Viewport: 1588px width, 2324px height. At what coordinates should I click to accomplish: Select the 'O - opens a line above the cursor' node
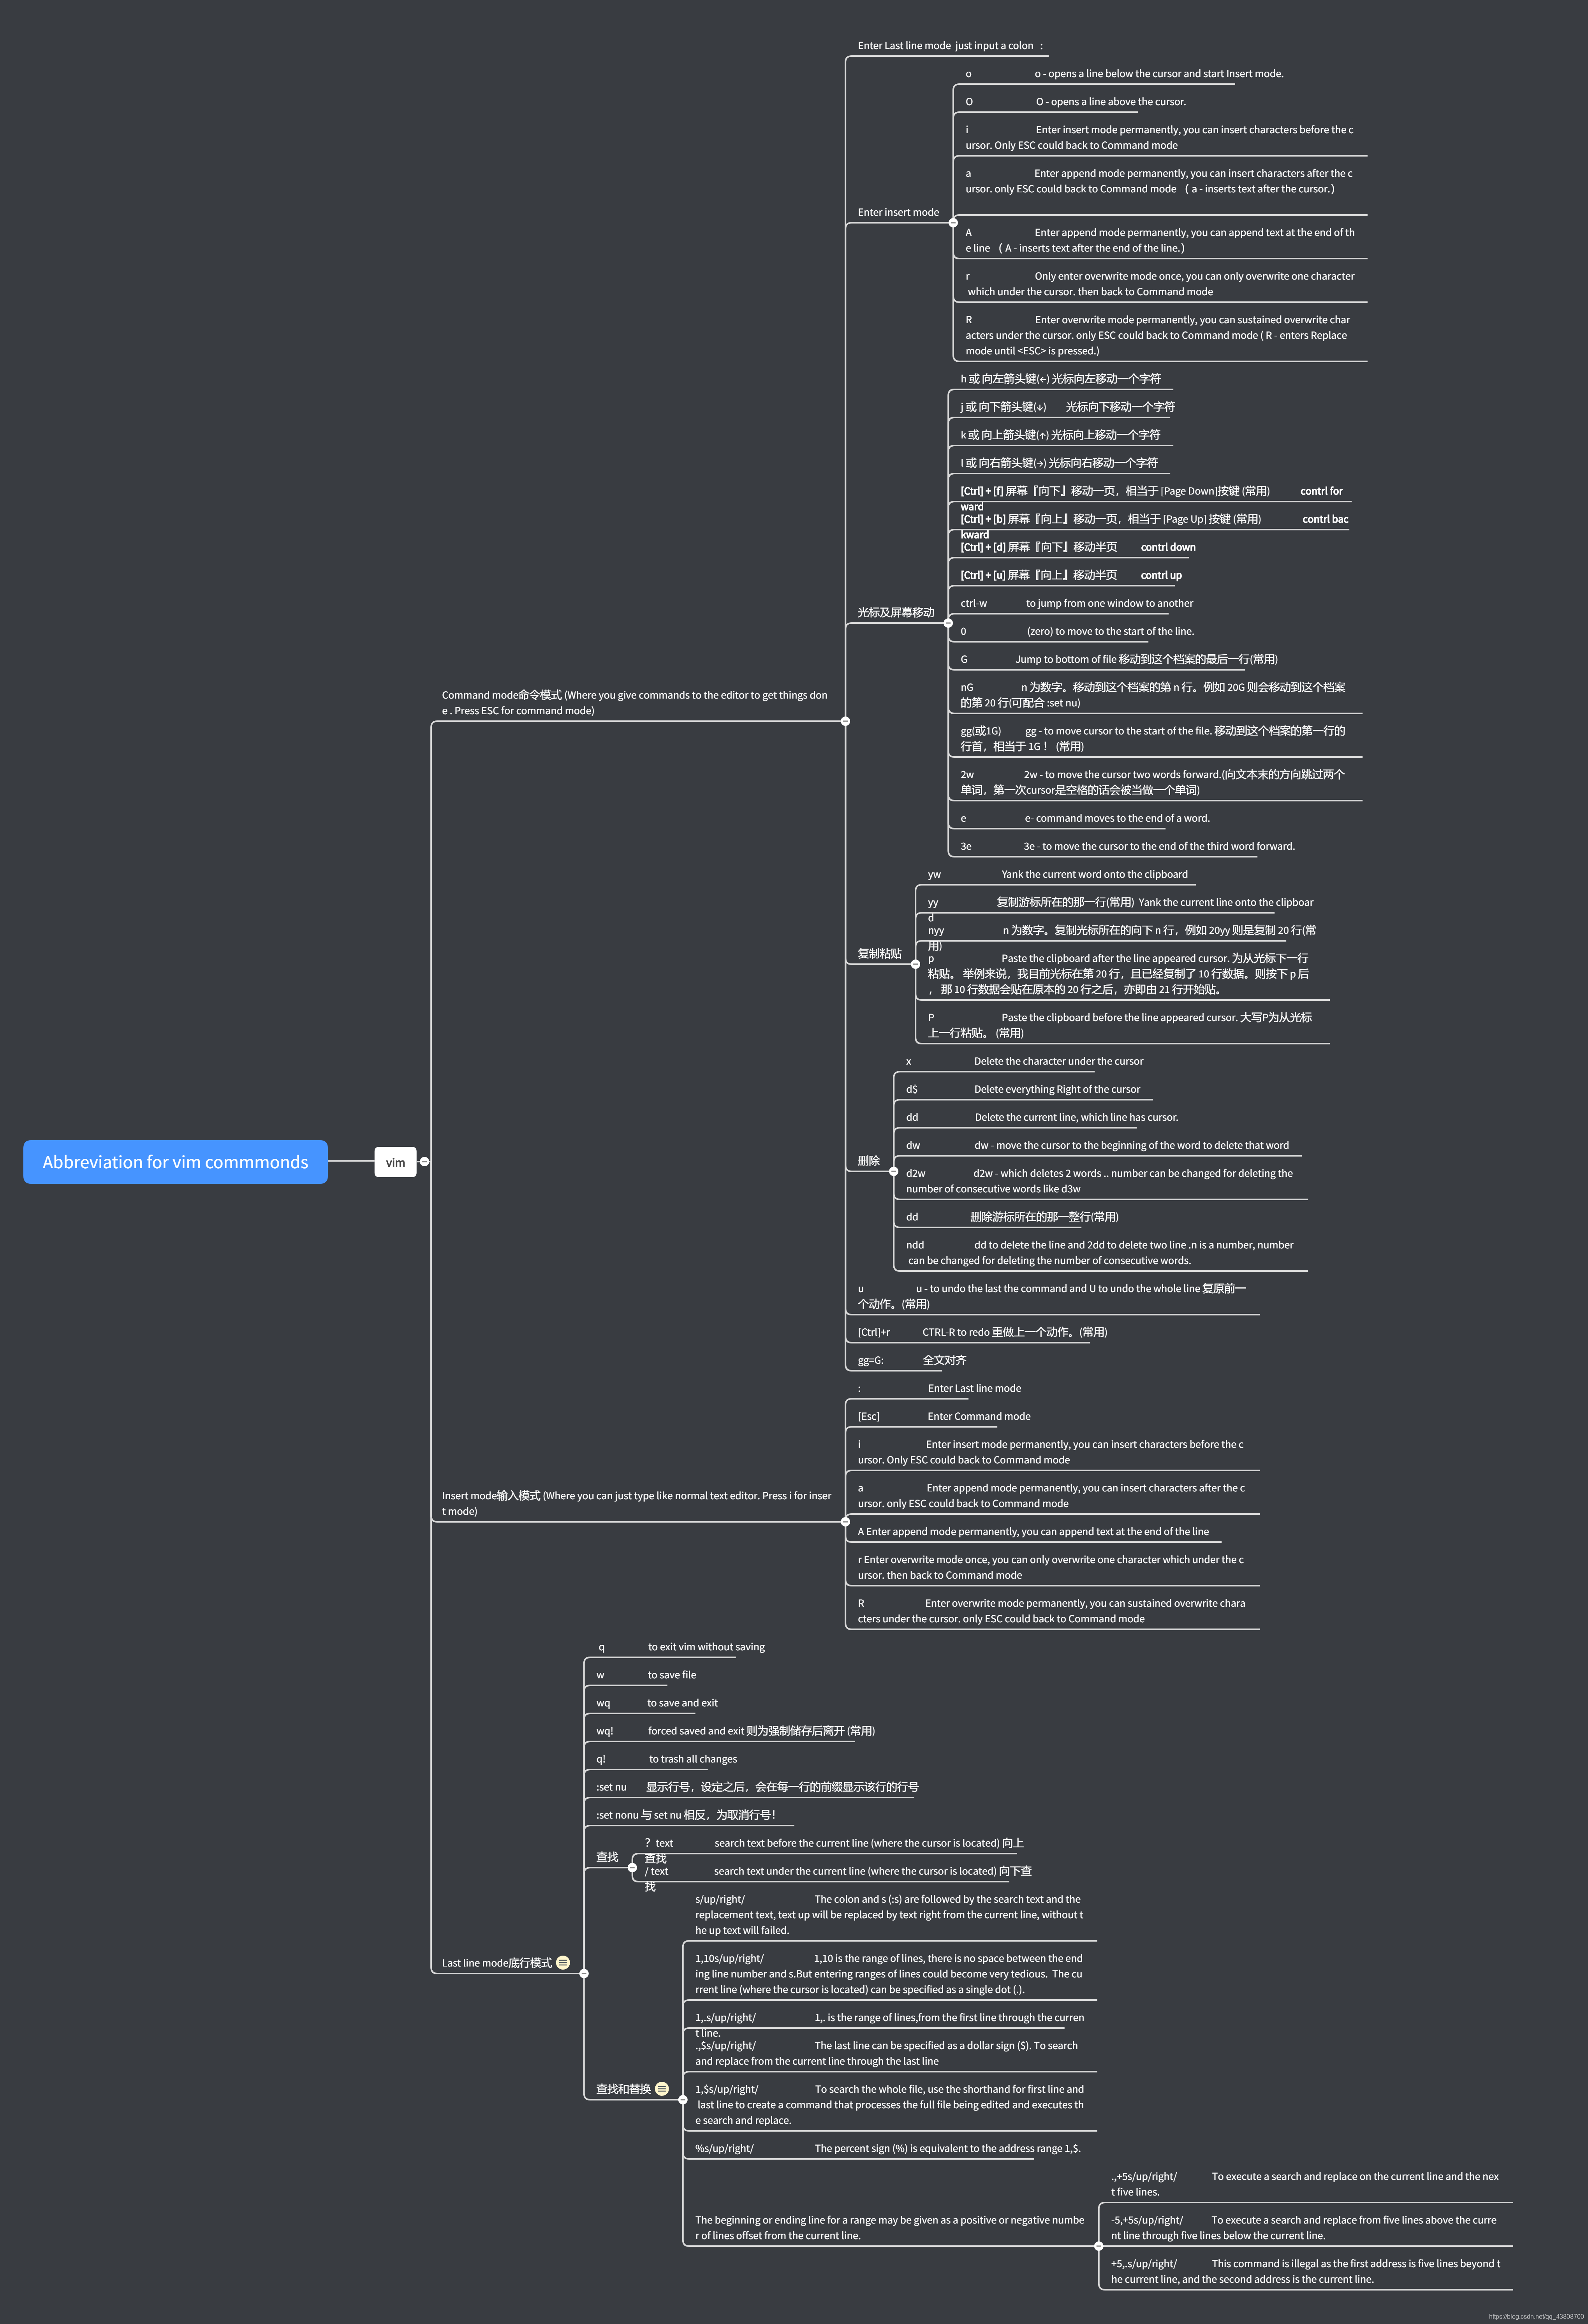point(1075,102)
